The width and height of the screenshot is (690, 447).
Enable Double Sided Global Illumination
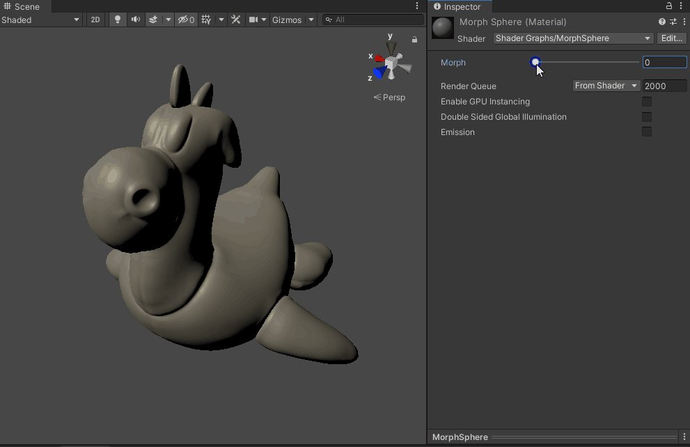pyautogui.click(x=647, y=117)
